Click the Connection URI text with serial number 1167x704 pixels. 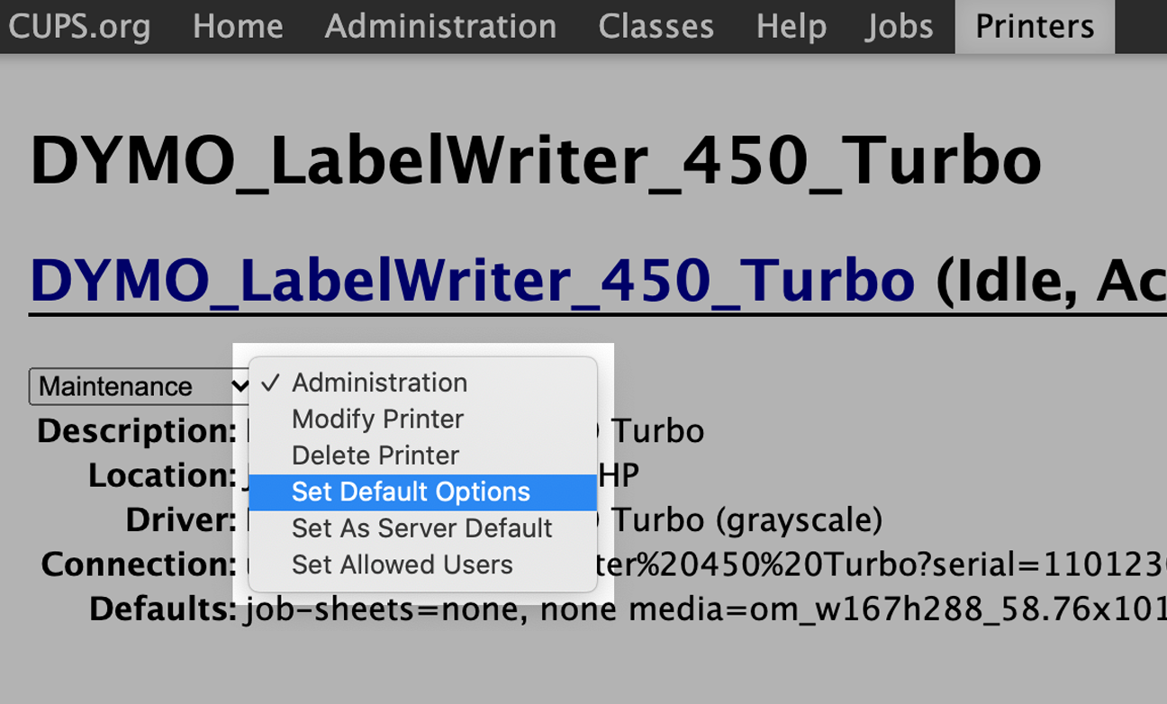click(x=882, y=564)
